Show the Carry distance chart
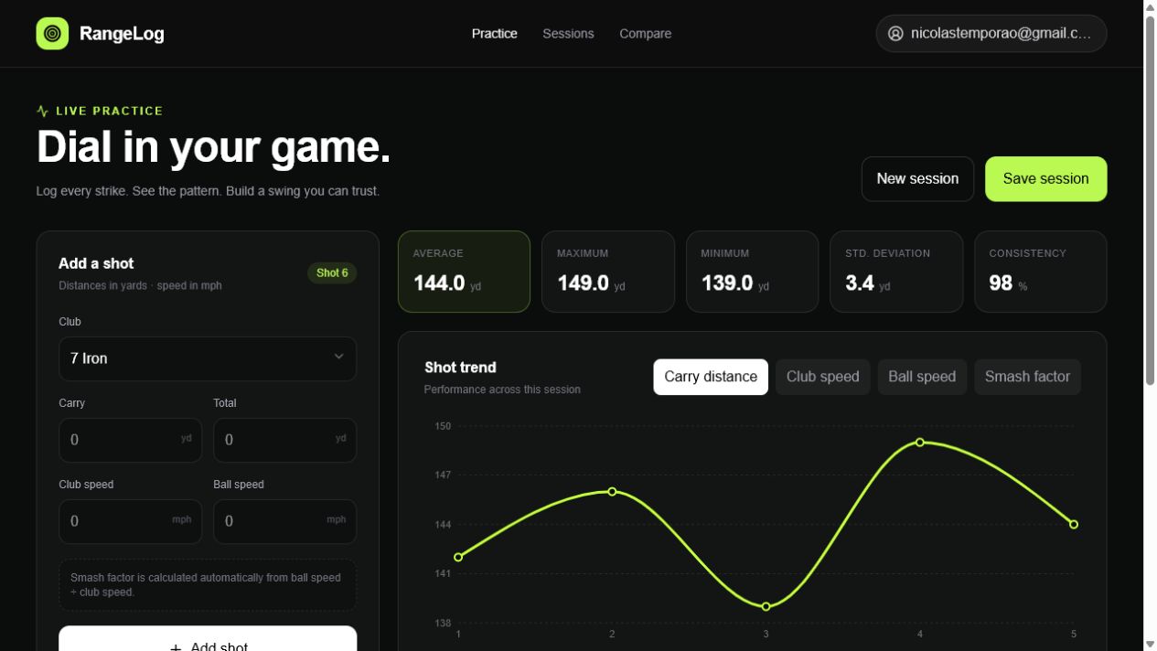1157x651 pixels. pyautogui.click(x=711, y=377)
